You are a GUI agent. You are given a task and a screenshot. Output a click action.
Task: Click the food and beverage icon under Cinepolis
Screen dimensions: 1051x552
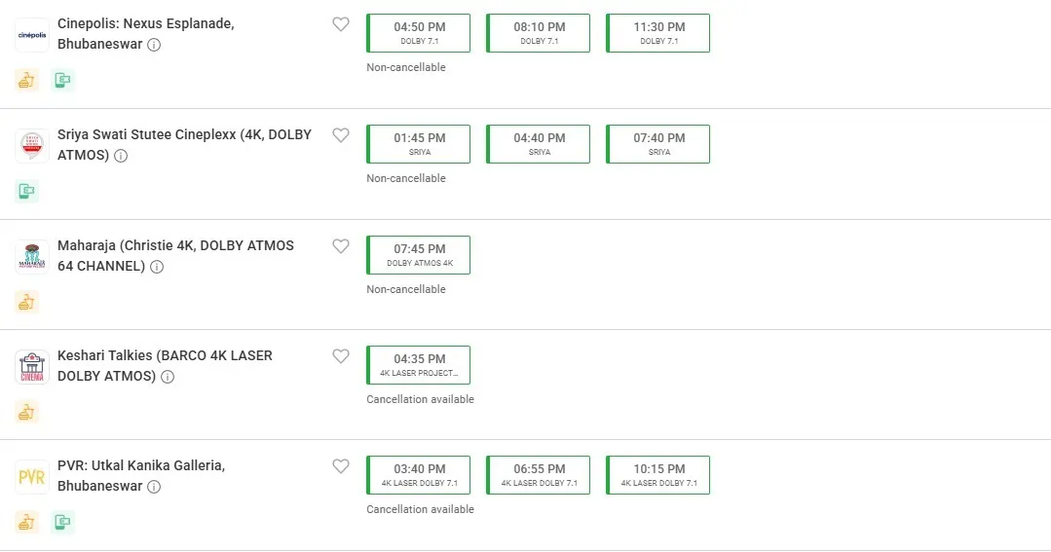tap(26, 81)
